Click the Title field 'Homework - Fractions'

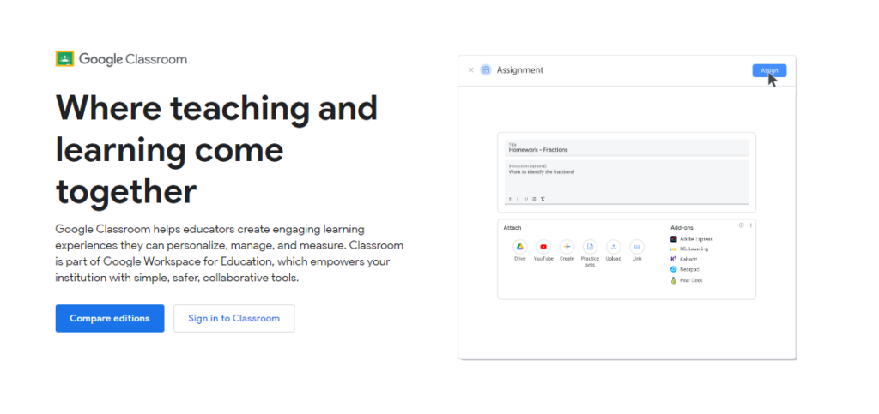[626, 147]
